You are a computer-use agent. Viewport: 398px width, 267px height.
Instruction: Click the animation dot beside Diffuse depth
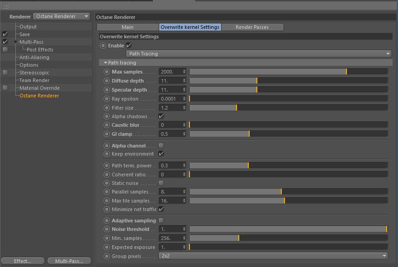pos(107,81)
